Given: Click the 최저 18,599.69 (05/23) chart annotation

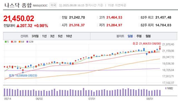Looking at the screenshot, I should pyautogui.click(x=23, y=75).
